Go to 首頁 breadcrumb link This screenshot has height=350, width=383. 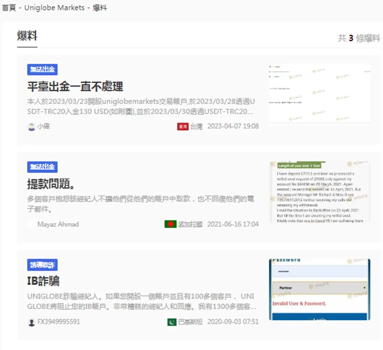9,8
